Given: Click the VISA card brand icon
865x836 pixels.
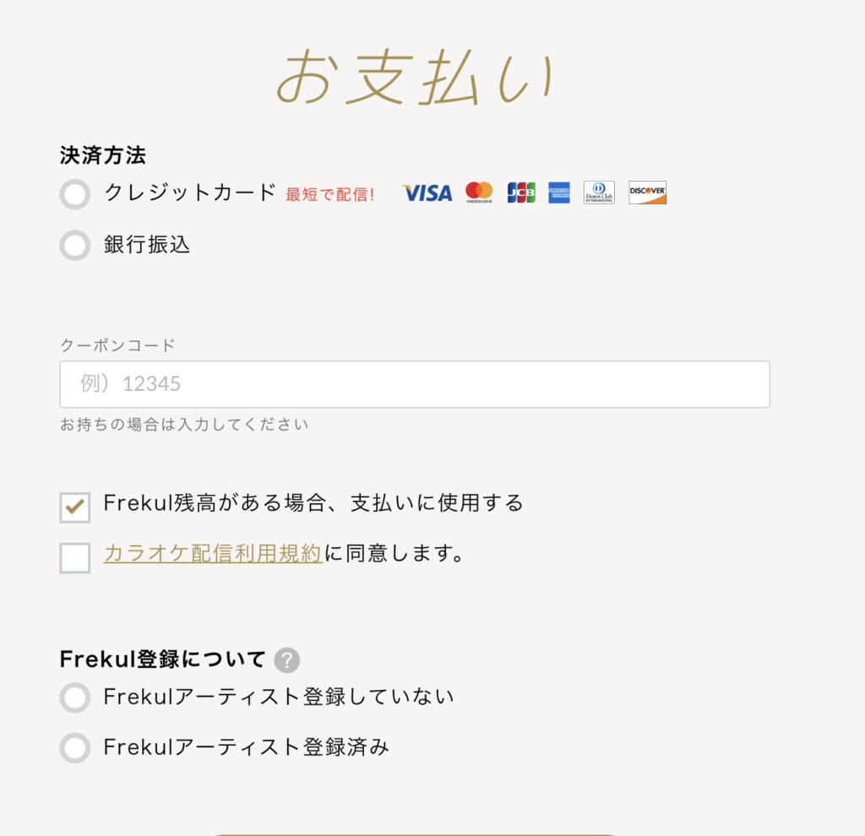Looking at the screenshot, I should pos(427,193).
